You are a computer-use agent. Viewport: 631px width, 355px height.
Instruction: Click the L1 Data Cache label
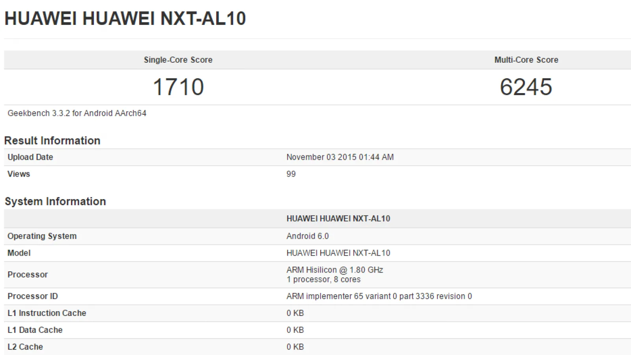click(35, 330)
